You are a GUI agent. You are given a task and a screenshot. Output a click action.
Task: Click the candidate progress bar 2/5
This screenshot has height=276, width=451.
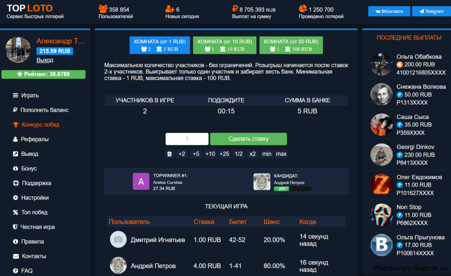coord(292,189)
